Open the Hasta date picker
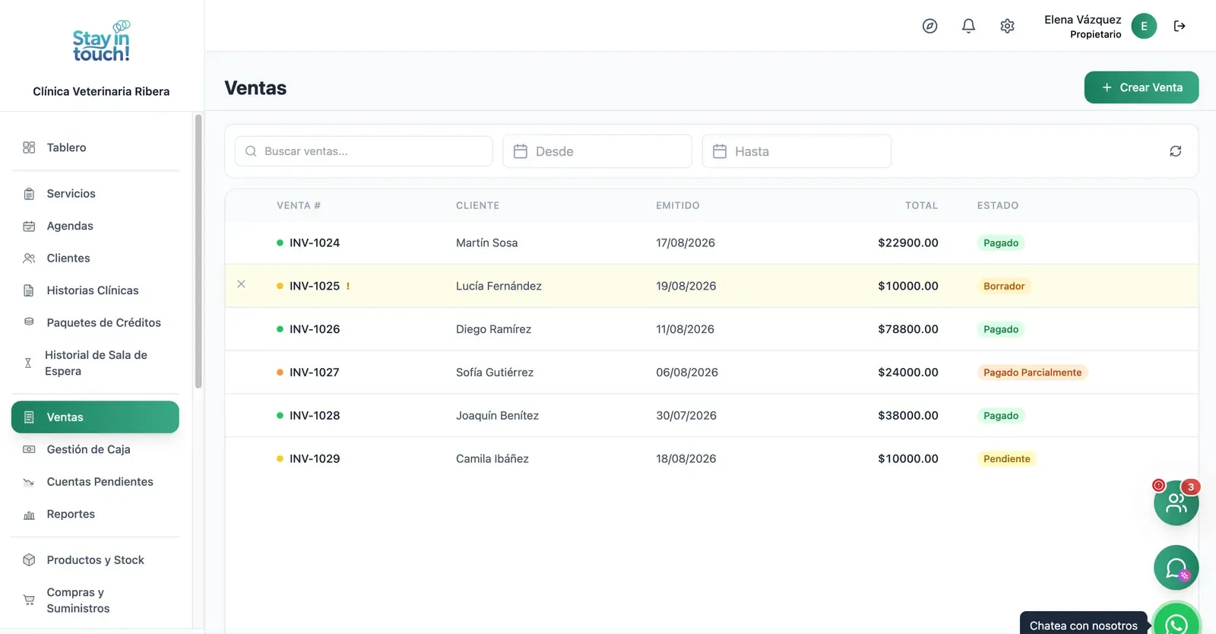Image resolution: width=1216 pixels, height=634 pixels. click(796, 151)
